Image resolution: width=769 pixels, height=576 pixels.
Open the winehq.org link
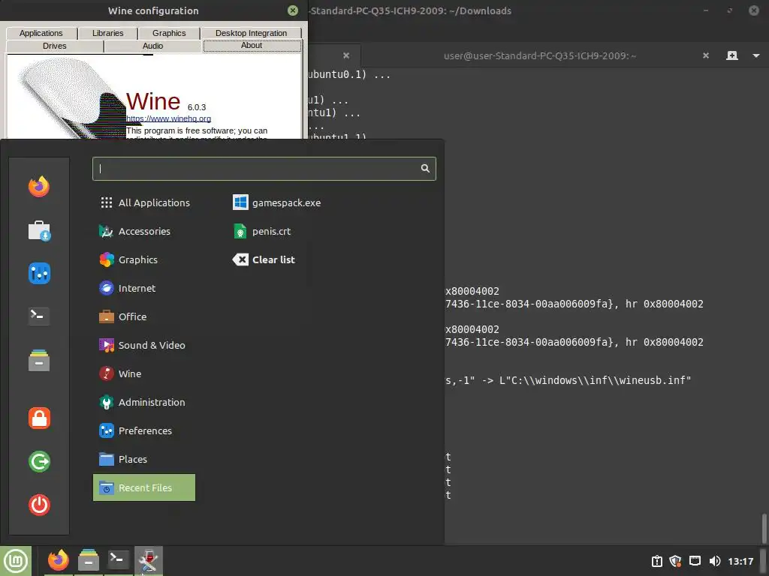(169, 118)
